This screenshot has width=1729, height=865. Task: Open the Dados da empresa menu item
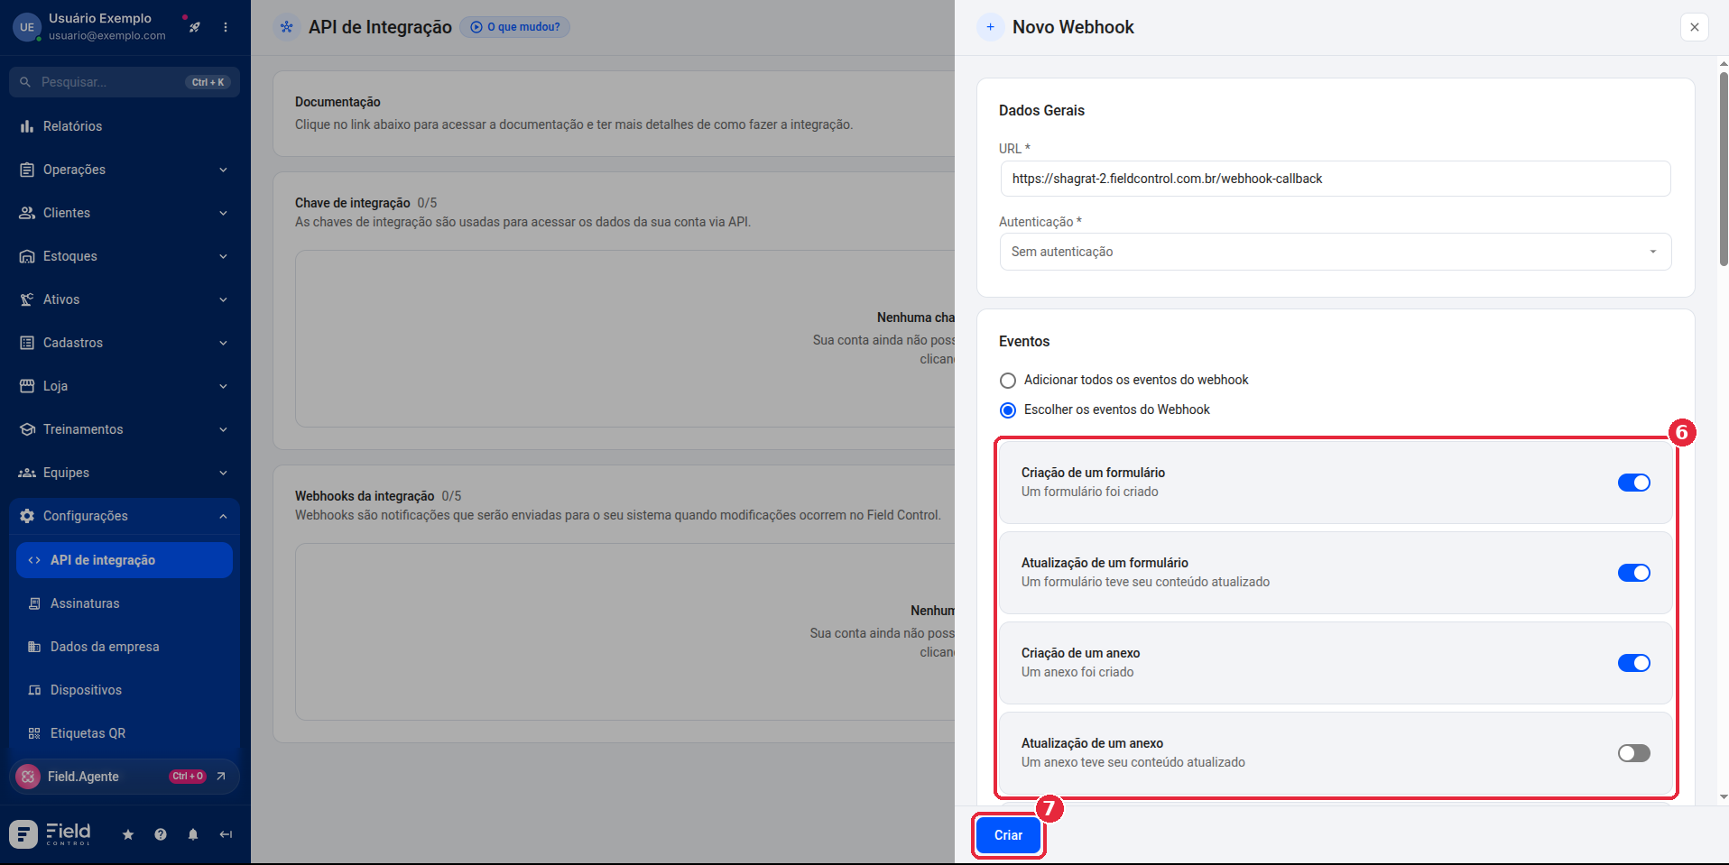pos(125,647)
